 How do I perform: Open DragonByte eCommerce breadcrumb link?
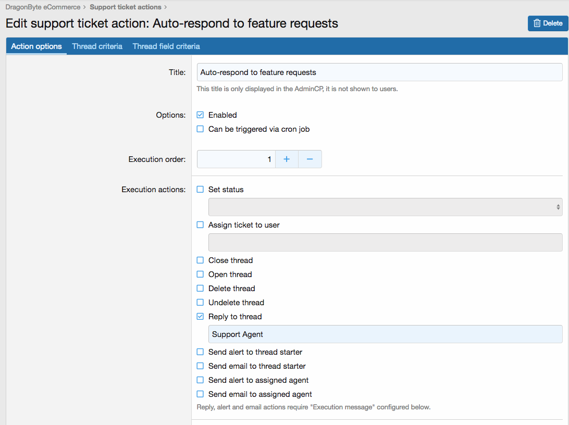click(43, 7)
